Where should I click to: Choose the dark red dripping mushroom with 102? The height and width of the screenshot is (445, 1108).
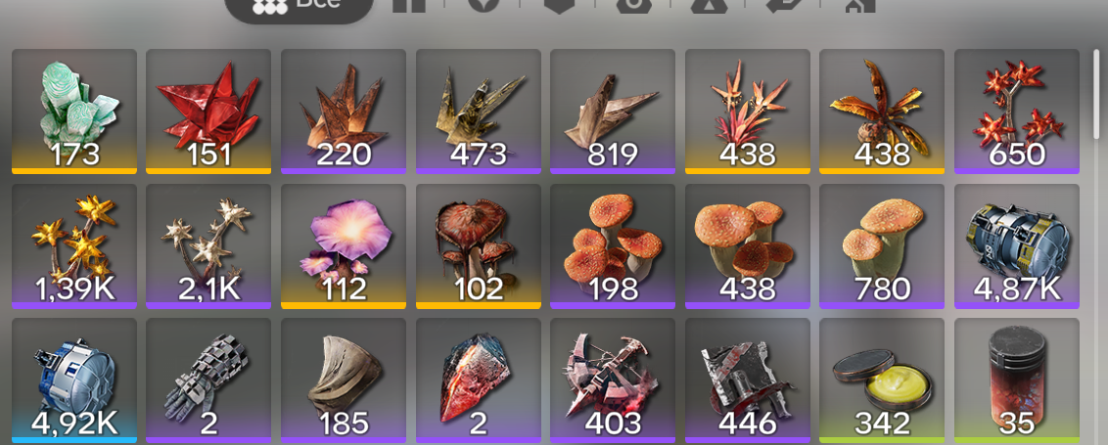pos(479,246)
